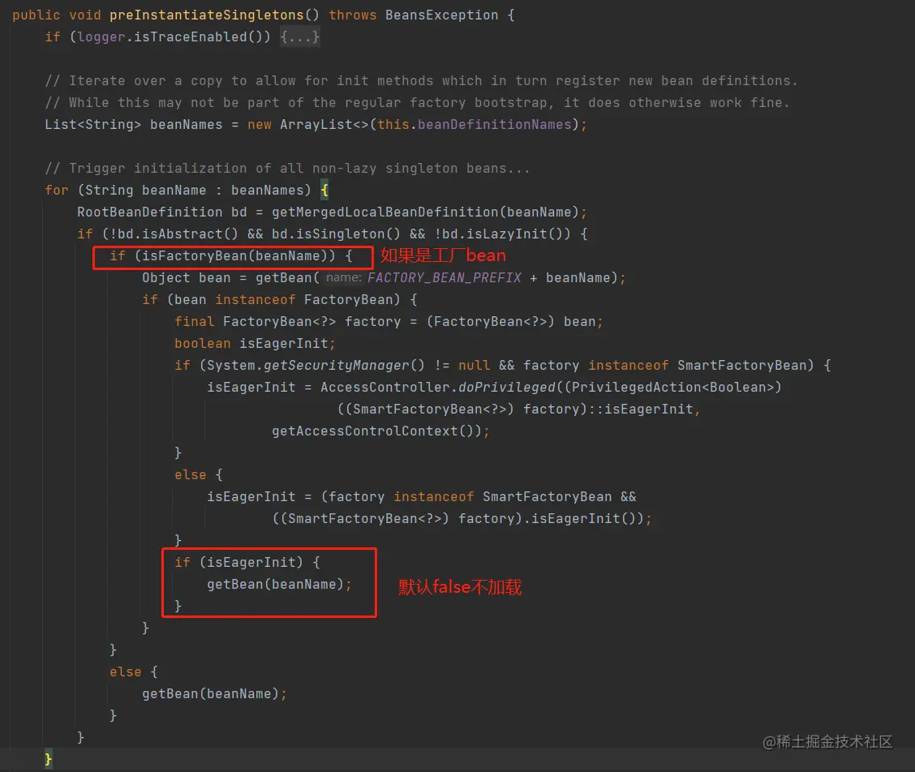915x772 pixels.
Task: Click the highlighted closing brace of the for loop
Action: tap(48, 759)
